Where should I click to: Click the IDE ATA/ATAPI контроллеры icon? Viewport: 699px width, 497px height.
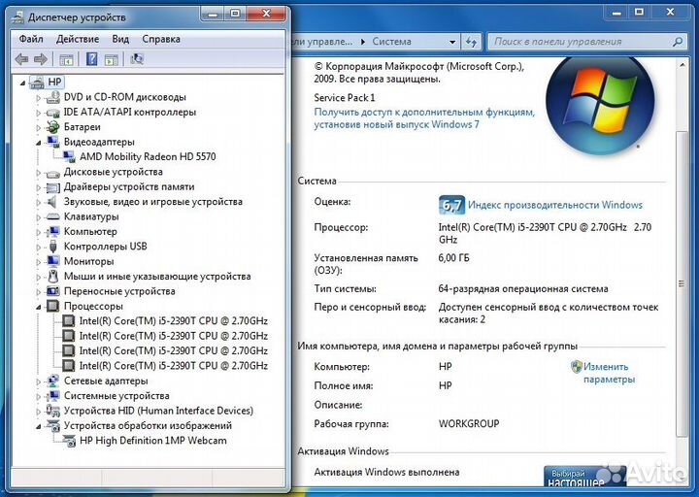pos(53,113)
